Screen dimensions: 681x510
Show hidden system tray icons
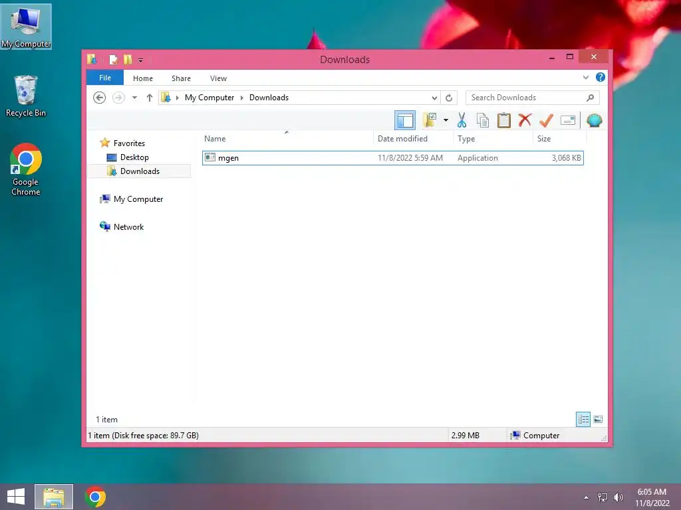[587, 497]
